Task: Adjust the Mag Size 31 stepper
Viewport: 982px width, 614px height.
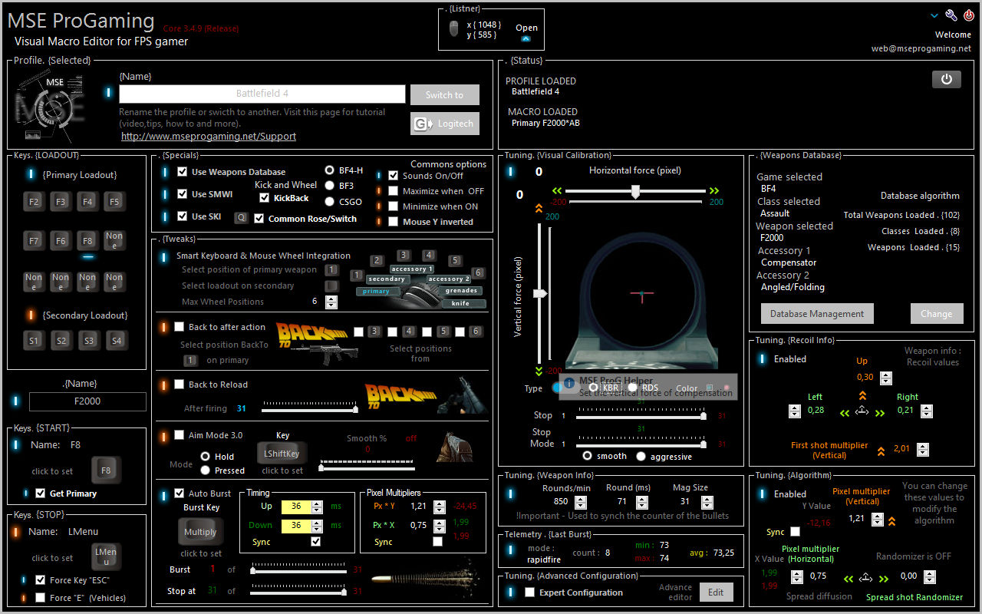Action: [x=706, y=502]
